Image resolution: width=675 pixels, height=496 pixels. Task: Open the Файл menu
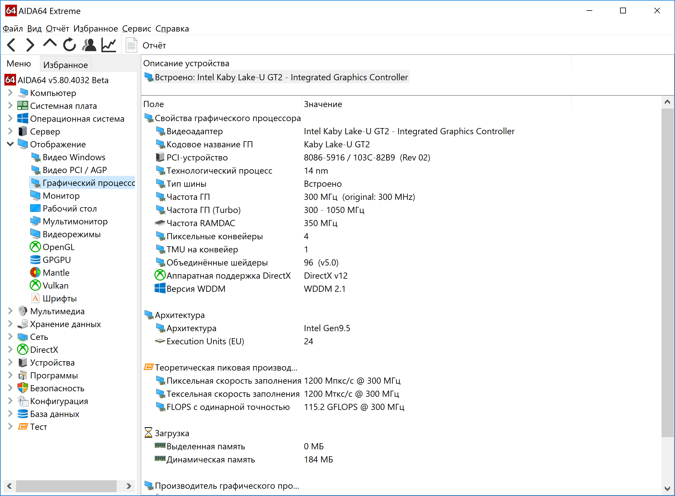coord(13,29)
